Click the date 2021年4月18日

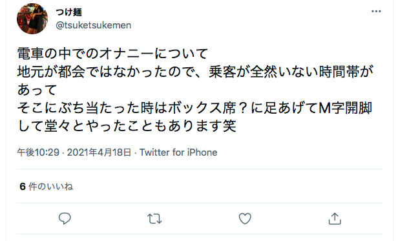[x=99, y=152]
